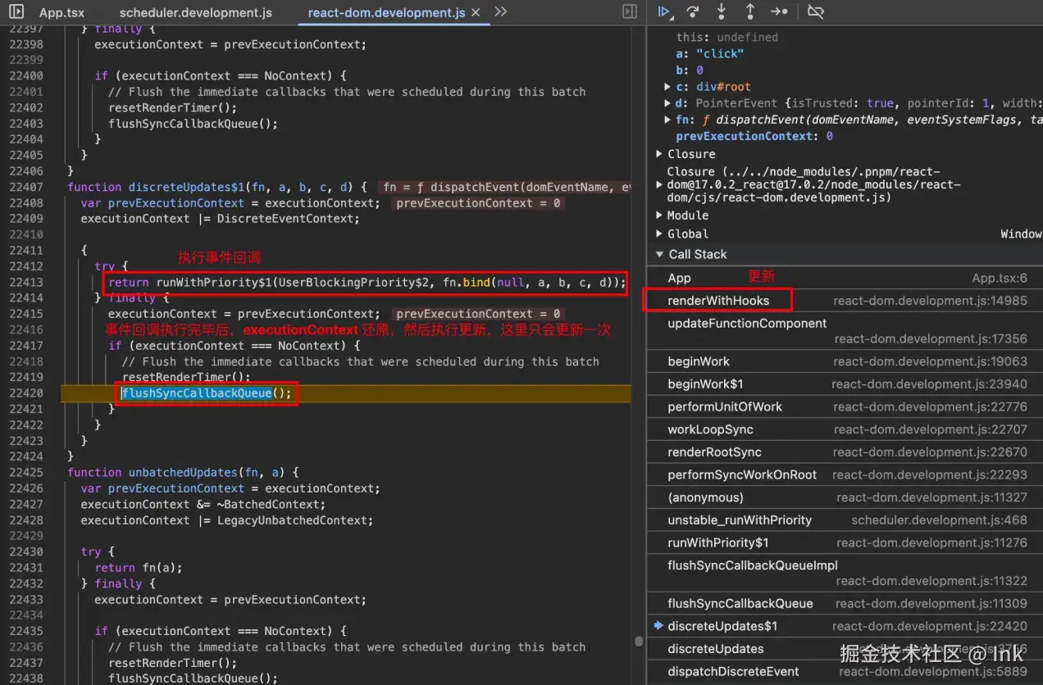Click the b: 0 variable row
Viewport: 1043px width, 685px height.
[x=690, y=70]
